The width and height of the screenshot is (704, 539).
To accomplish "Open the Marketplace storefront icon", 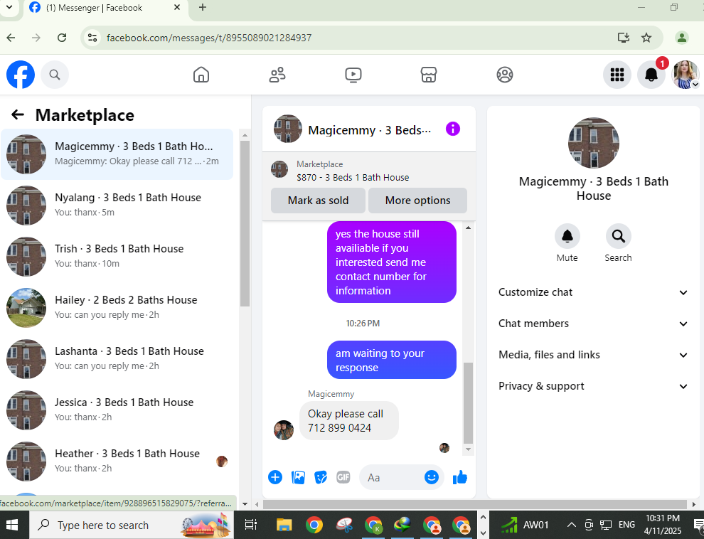I will [x=429, y=75].
